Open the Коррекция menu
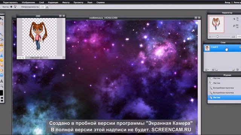 tap(53, 3)
